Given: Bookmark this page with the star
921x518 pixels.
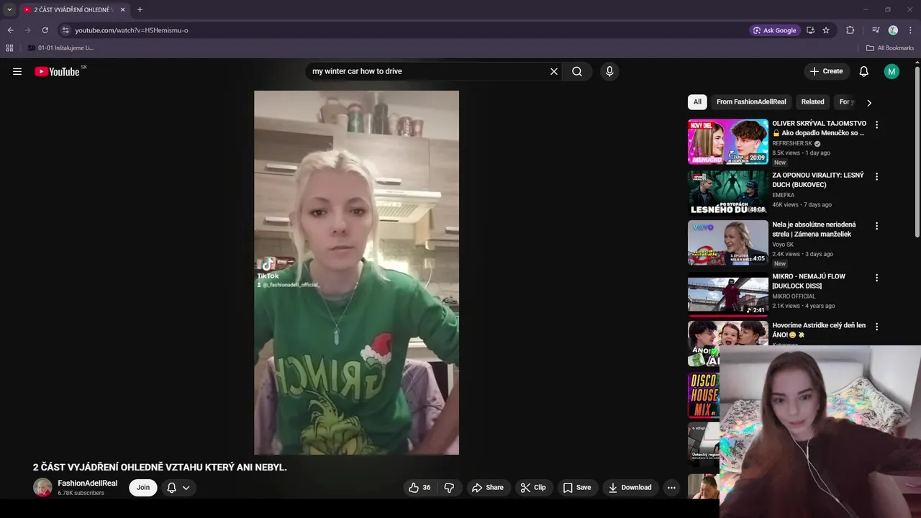Looking at the screenshot, I should [x=826, y=30].
